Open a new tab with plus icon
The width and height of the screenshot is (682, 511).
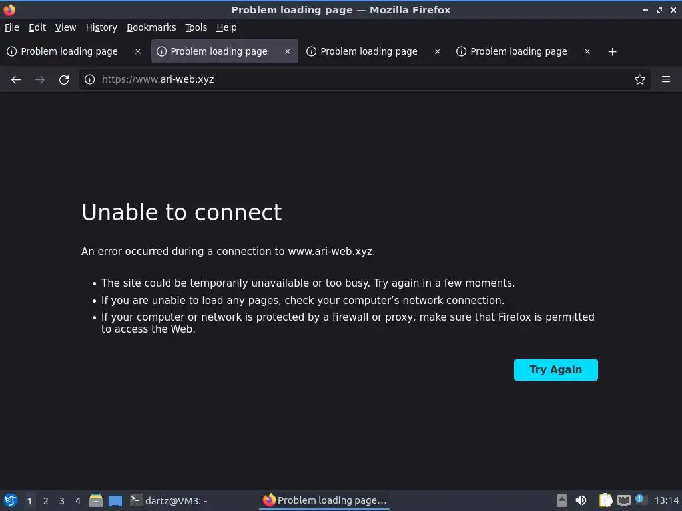(612, 52)
